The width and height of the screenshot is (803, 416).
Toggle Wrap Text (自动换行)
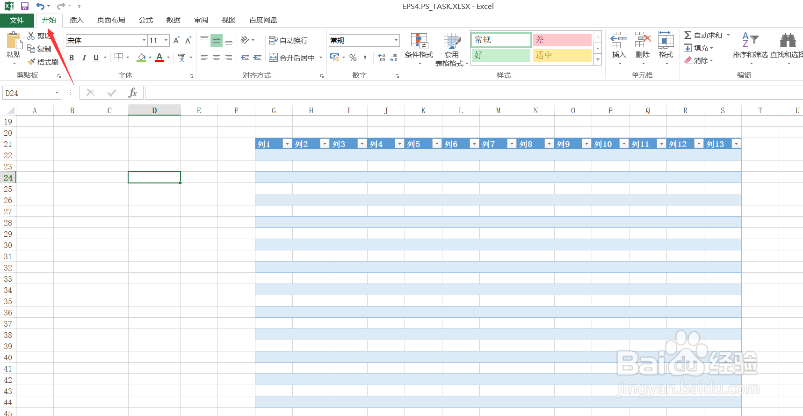pos(289,40)
